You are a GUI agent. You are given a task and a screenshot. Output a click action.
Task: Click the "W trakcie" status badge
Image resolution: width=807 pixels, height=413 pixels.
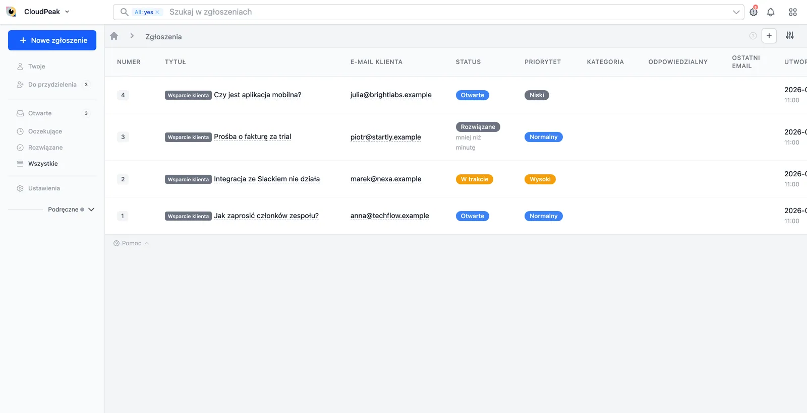[x=475, y=179]
